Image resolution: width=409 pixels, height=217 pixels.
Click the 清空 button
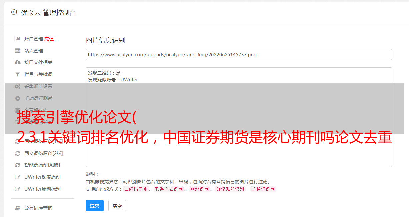(117, 206)
